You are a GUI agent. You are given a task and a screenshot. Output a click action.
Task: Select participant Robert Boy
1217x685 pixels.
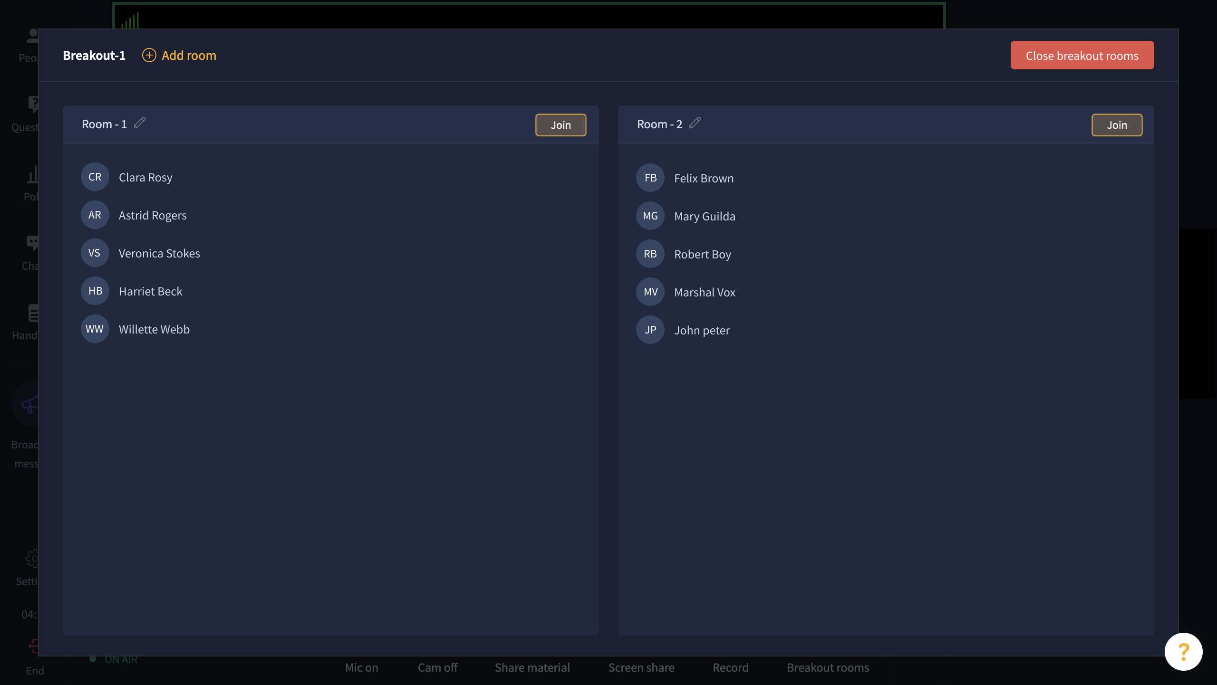pyautogui.click(x=702, y=255)
